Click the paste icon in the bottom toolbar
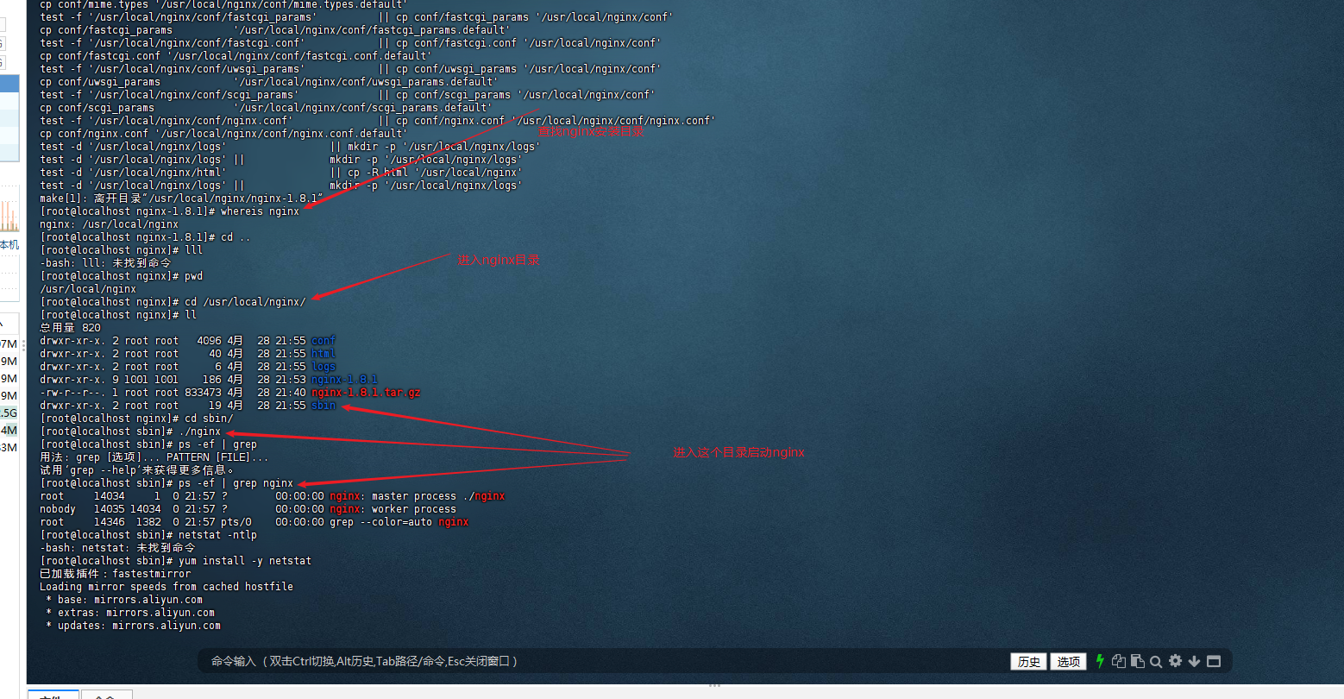 coord(1137,661)
